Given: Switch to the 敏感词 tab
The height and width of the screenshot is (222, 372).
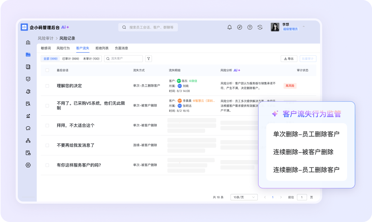Looking at the screenshot, I should coord(46,48).
